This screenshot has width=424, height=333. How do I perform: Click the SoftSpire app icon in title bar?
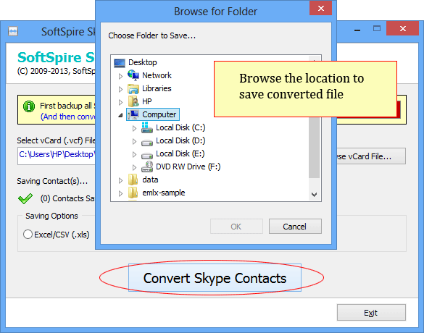13,31
